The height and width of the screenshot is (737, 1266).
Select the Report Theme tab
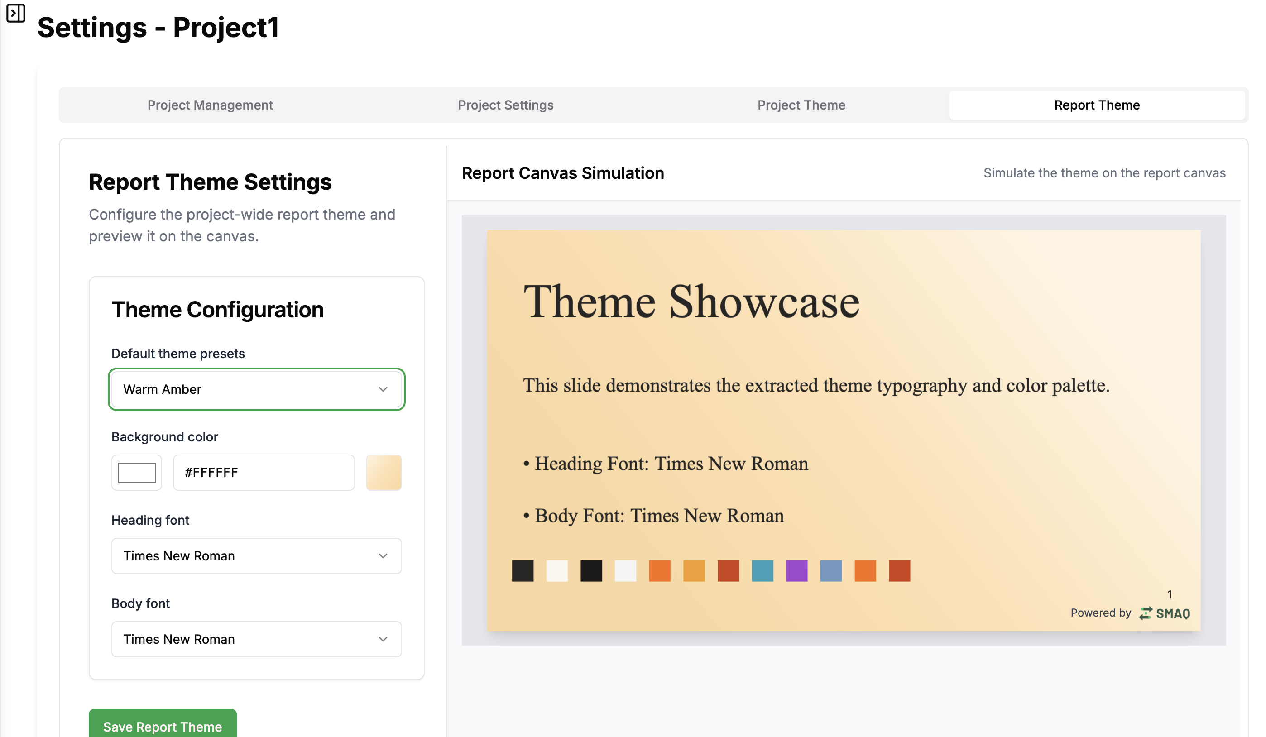(x=1096, y=105)
